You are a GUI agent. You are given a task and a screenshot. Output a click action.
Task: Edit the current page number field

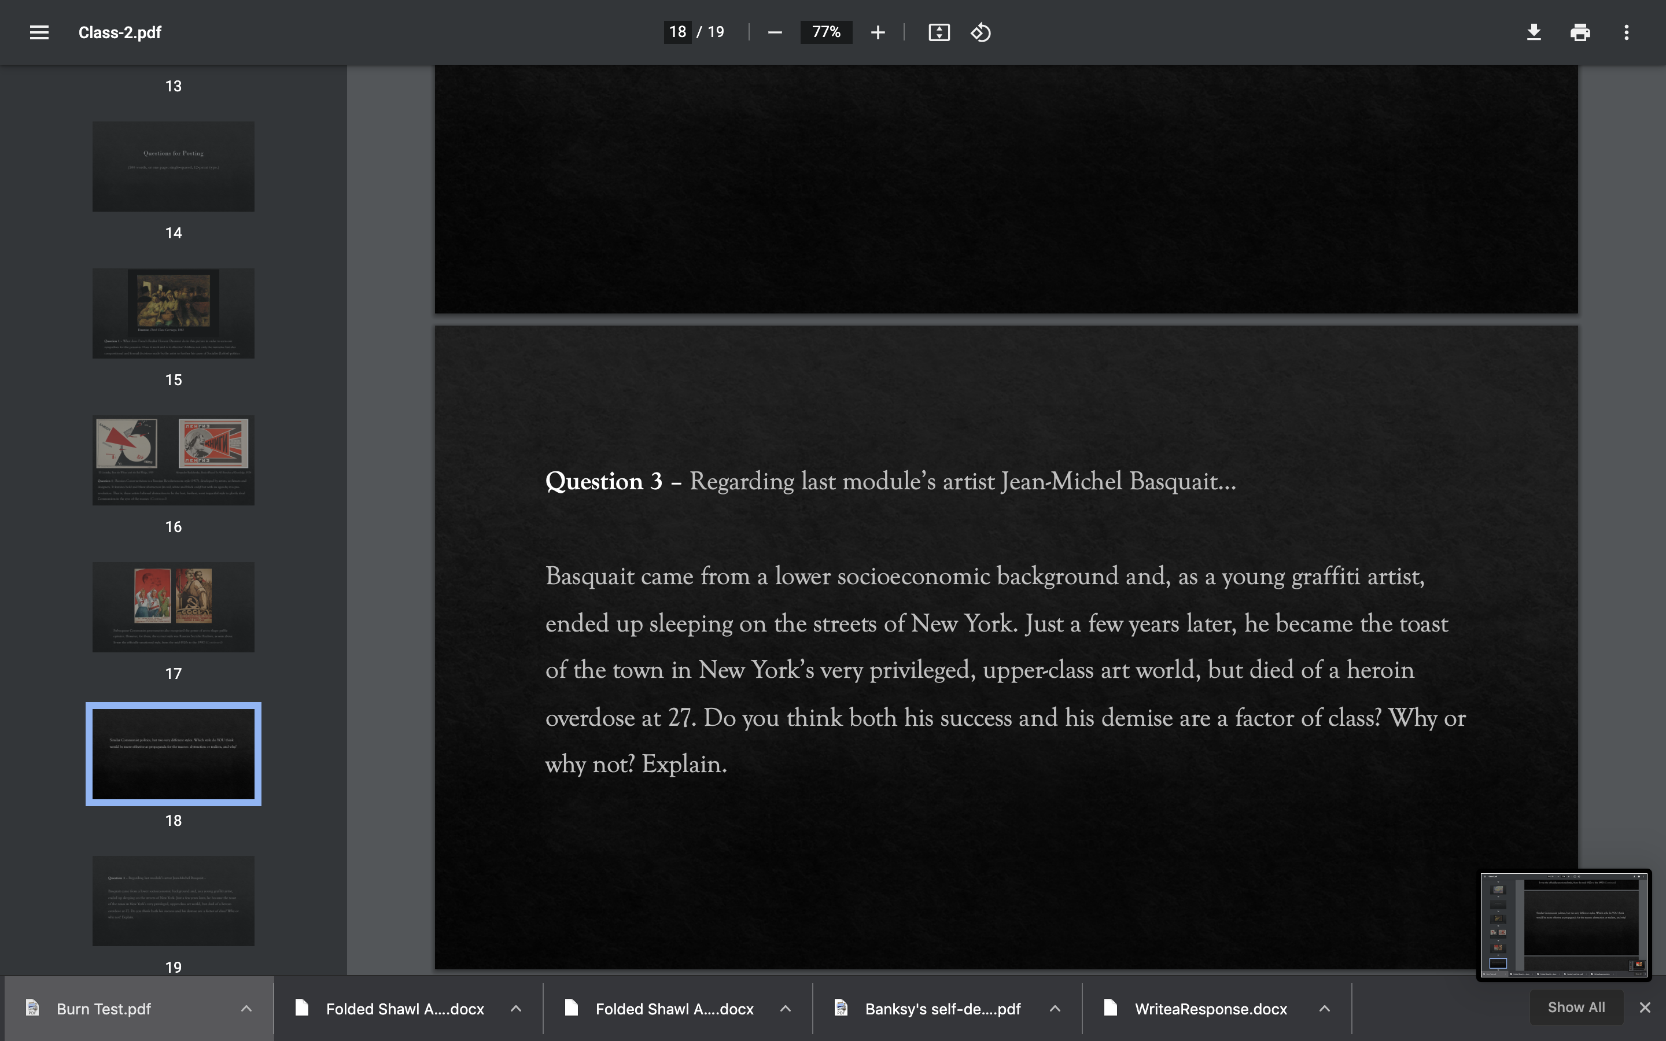click(677, 32)
